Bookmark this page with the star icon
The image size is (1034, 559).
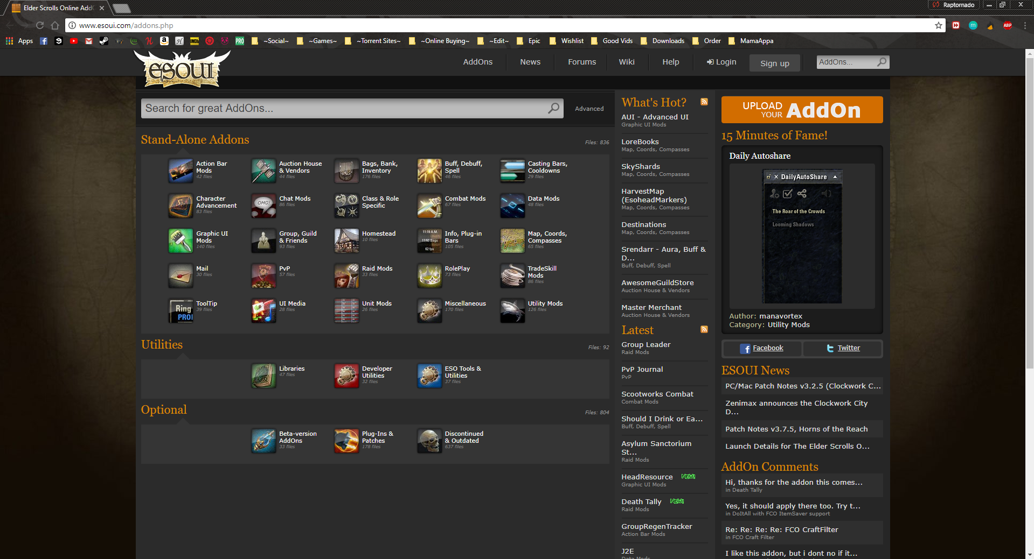coord(939,25)
